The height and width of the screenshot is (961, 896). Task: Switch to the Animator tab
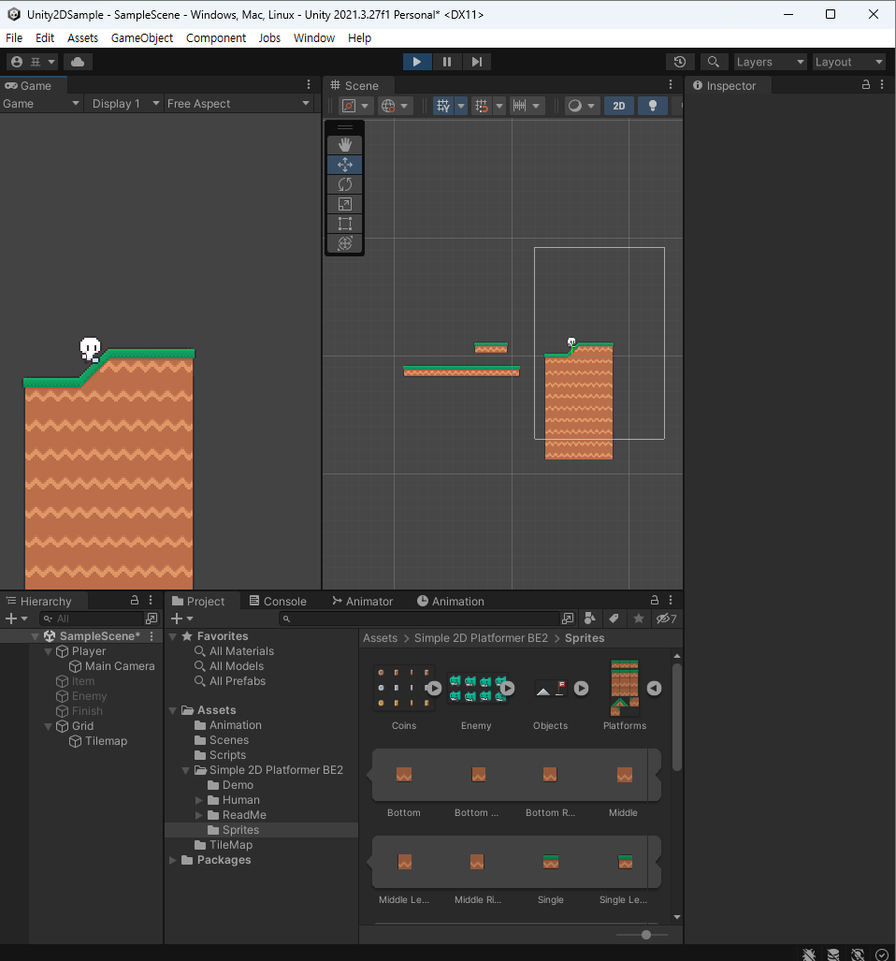point(363,602)
